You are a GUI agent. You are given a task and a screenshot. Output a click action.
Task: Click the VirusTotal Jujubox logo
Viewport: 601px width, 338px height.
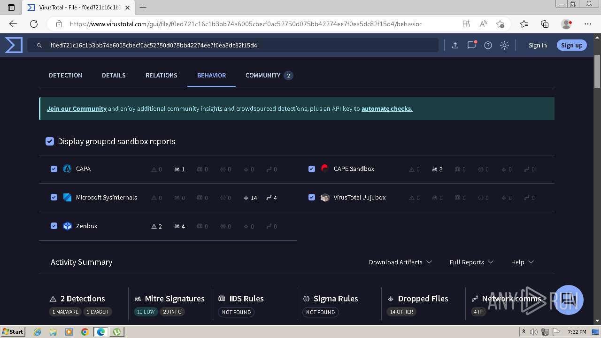tap(325, 198)
